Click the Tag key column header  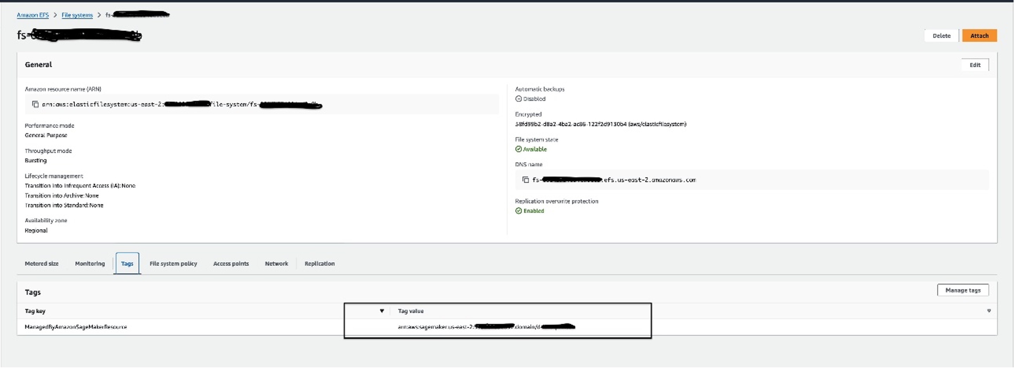click(x=35, y=311)
